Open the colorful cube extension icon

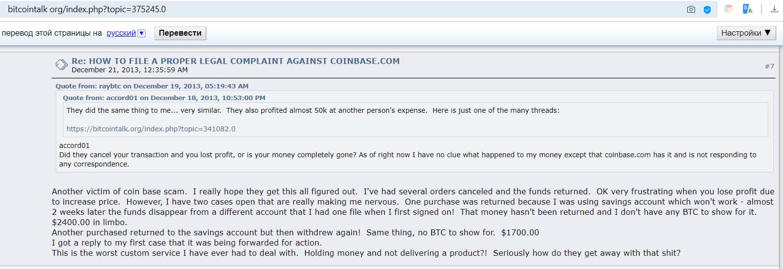[x=729, y=9]
